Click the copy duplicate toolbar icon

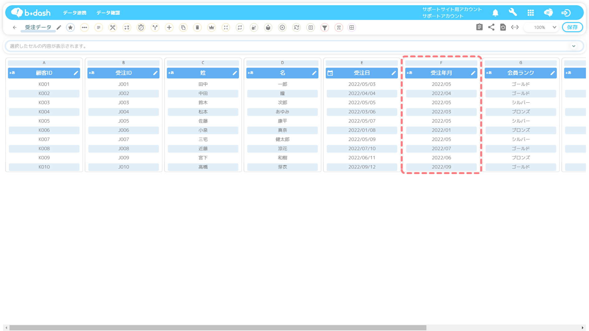[x=183, y=27]
